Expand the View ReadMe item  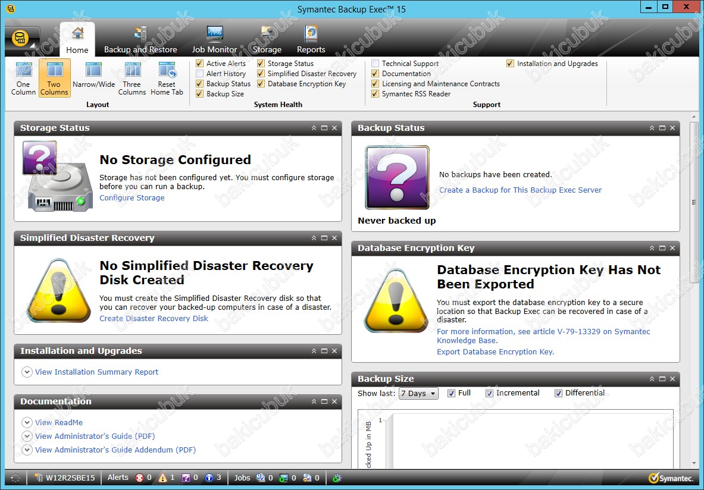[27, 422]
